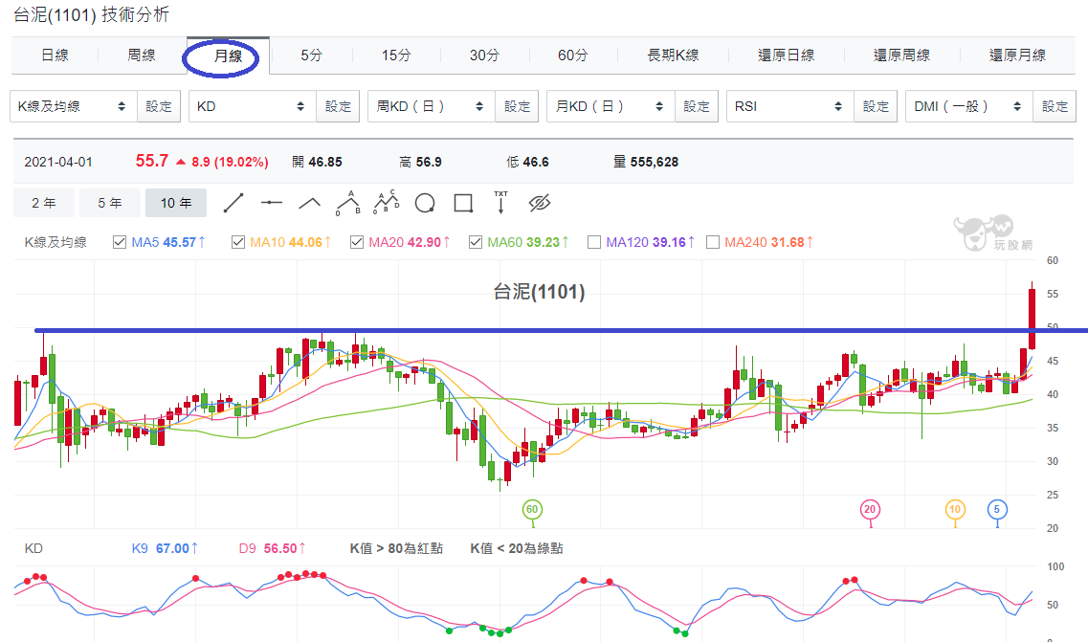Click the 台泥(1101) chart title
This screenshot has width=1088, height=642.
click(x=539, y=292)
